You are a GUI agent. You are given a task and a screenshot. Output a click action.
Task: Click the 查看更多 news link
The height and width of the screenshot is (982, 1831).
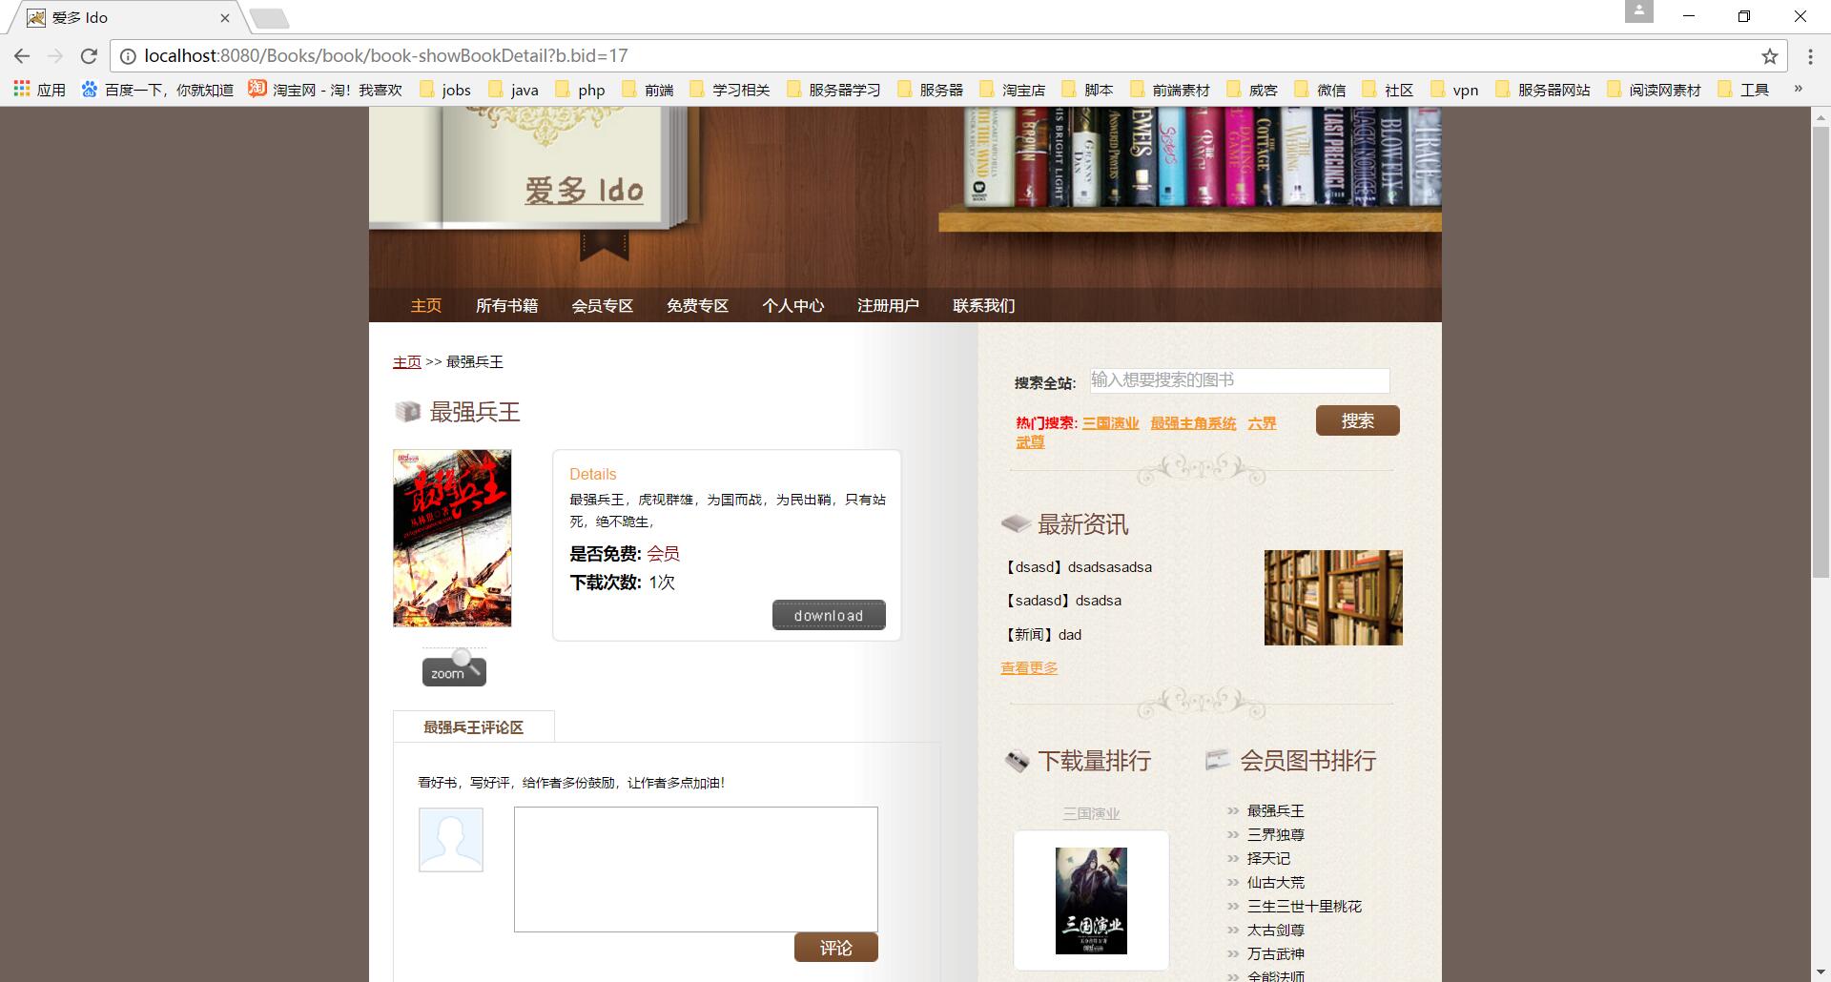pos(1029,668)
